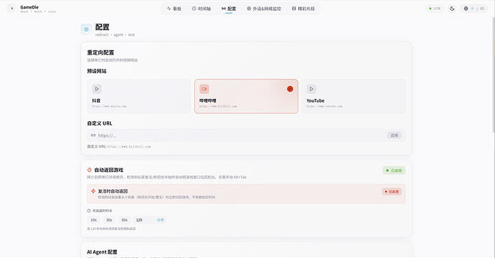Click the LIVE status badge
Image resolution: width=495 pixels, height=258 pixels.
tap(435, 9)
